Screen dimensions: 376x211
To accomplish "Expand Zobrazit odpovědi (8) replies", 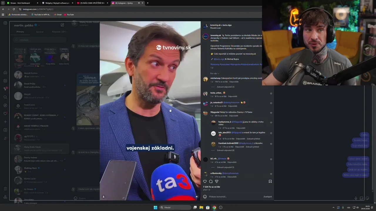I will coord(226,150).
